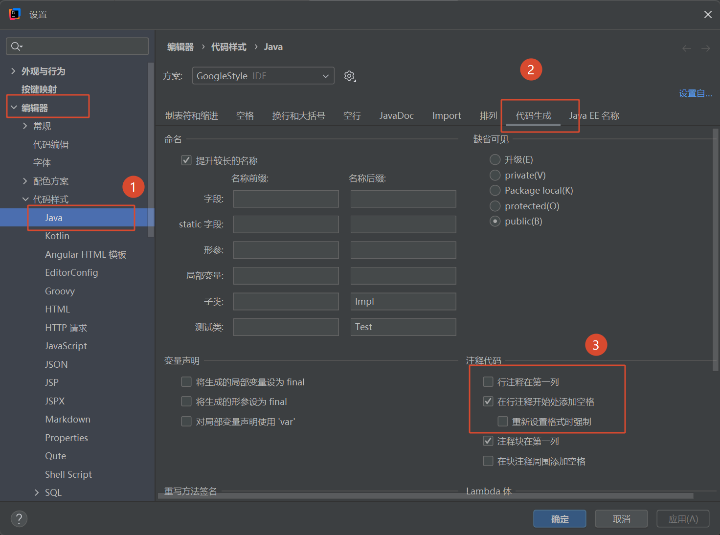The image size is (720, 535).
Task: Click the settings search field
Action: tap(77, 46)
